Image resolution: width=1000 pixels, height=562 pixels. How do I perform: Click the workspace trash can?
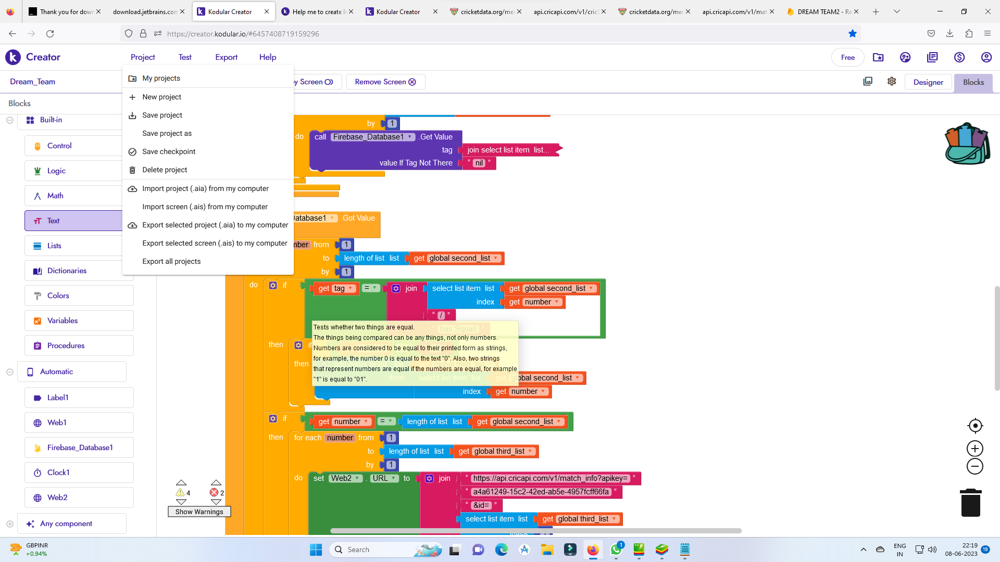click(x=971, y=503)
